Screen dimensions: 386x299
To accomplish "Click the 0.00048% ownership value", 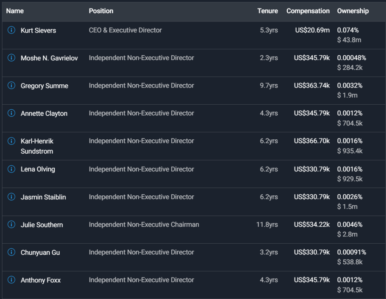I will pyautogui.click(x=352, y=58).
